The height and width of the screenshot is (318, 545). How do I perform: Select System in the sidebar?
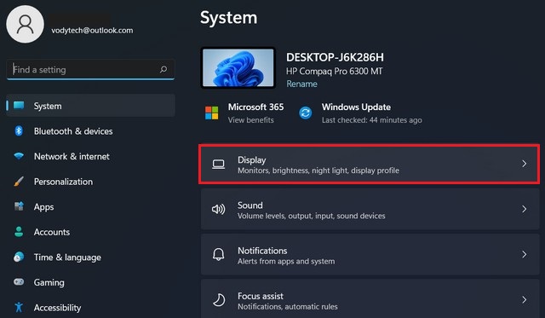tap(91, 106)
